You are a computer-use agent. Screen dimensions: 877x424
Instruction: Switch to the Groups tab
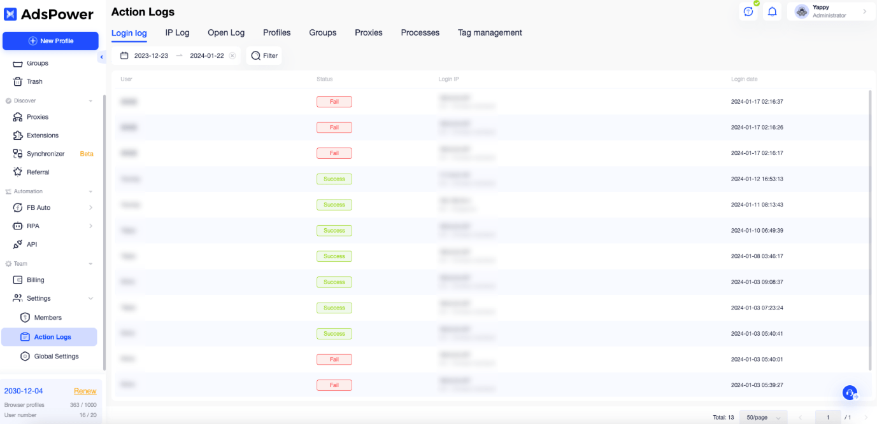323,32
